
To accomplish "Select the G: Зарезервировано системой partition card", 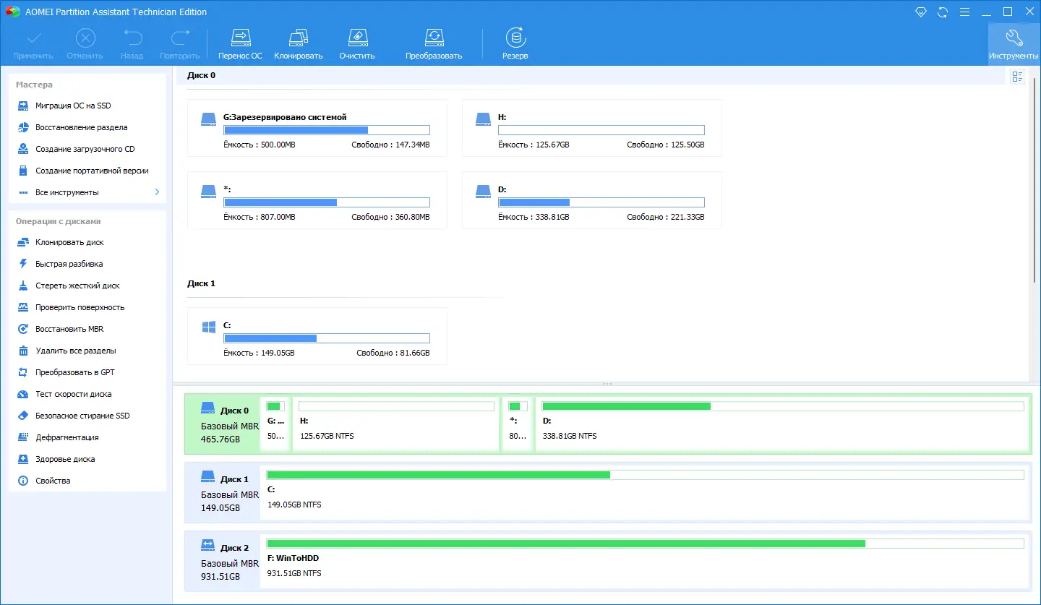I will pyautogui.click(x=317, y=128).
